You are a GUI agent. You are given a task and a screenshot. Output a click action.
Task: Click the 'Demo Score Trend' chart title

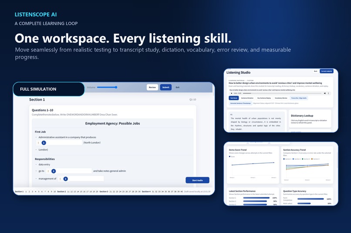[237, 150]
